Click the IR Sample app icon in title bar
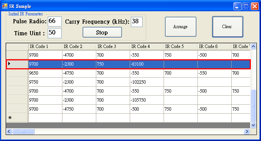This screenshot has height=141, width=261. point(5,6)
